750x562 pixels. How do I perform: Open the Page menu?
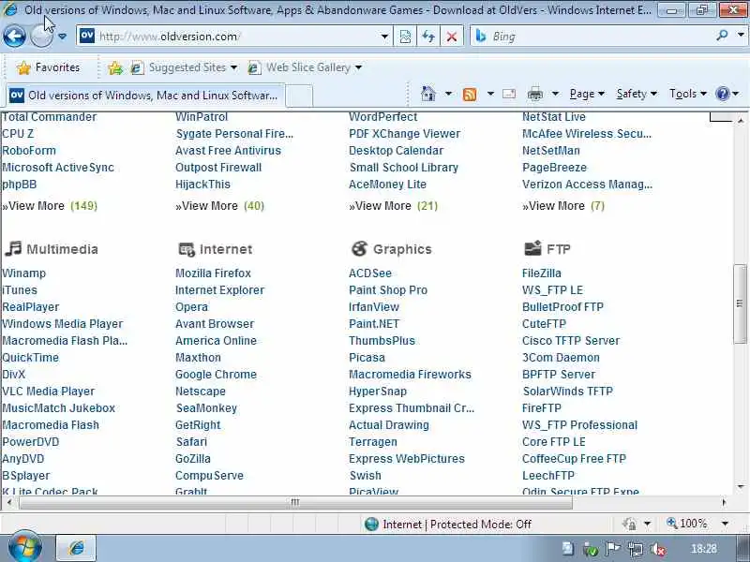tap(587, 94)
